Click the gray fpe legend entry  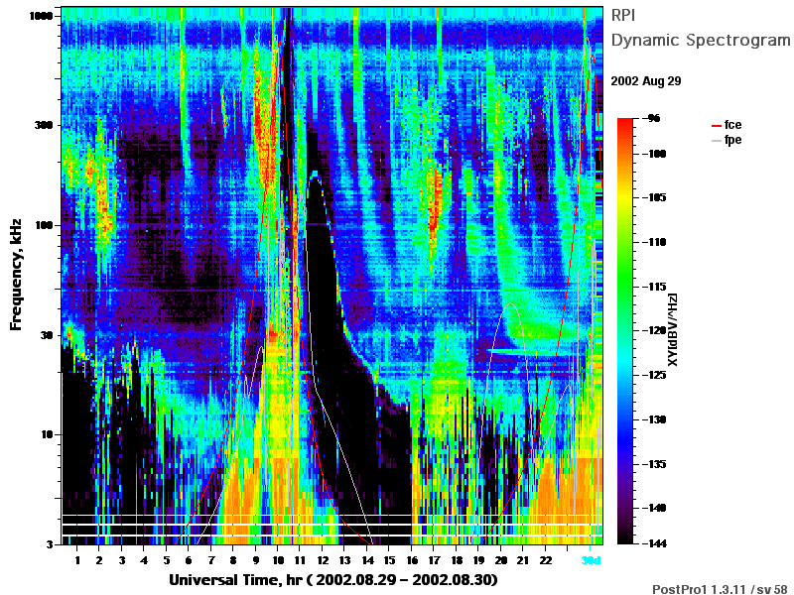(x=727, y=140)
